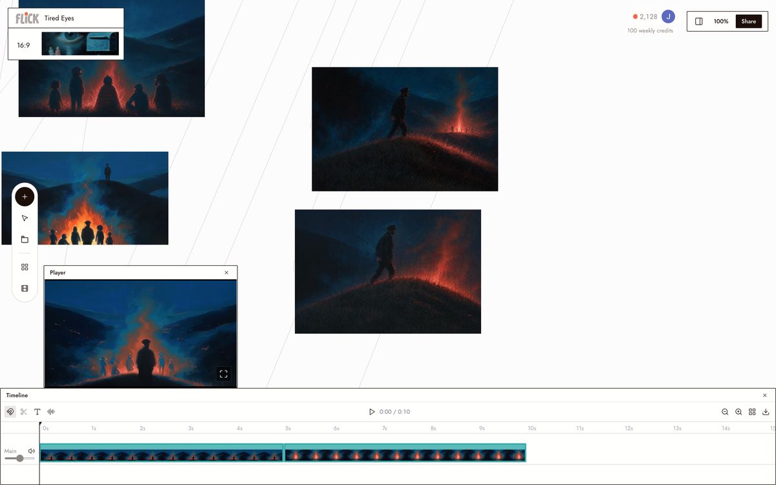
Task: Select the text T tool in Timeline
Action: click(38, 412)
